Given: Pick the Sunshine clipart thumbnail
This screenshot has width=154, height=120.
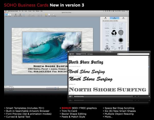Looking at the screenshot, I should click(121, 41).
